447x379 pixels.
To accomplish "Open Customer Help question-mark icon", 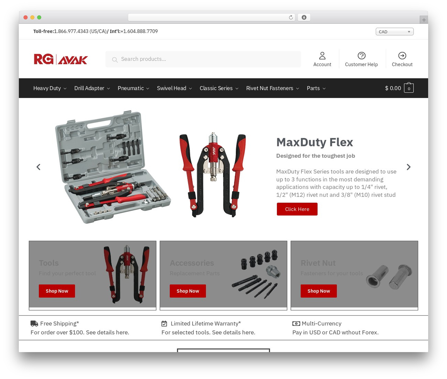I will (x=361, y=56).
